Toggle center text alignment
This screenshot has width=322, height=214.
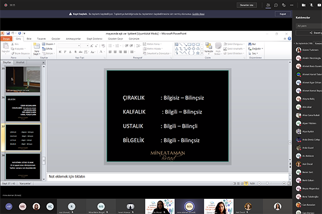tap(115, 52)
